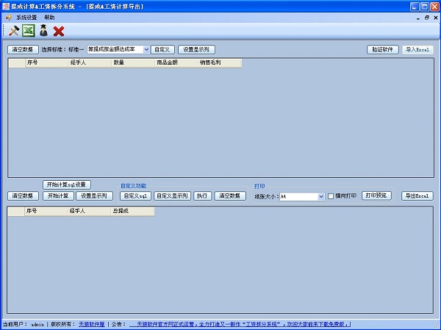Minimize the inner child window
Viewport: 441px width, 330px height.
pyautogui.click(x=418, y=18)
